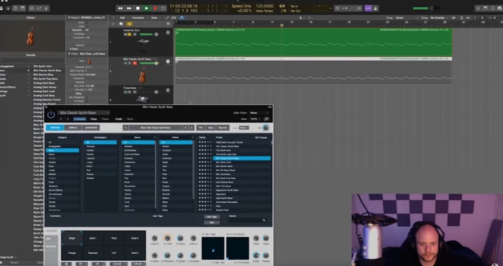Select the Thick transform pad snapshot
503x266 pixels.
click(x=114, y=238)
